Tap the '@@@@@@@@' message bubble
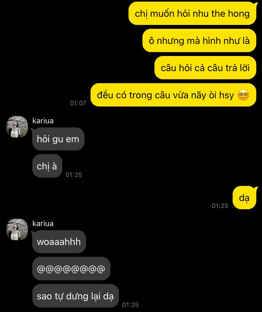The width and height of the screenshot is (262, 312). (71, 269)
